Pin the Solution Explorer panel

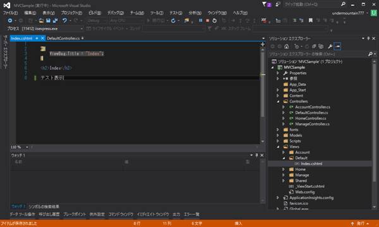click(368, 38)
